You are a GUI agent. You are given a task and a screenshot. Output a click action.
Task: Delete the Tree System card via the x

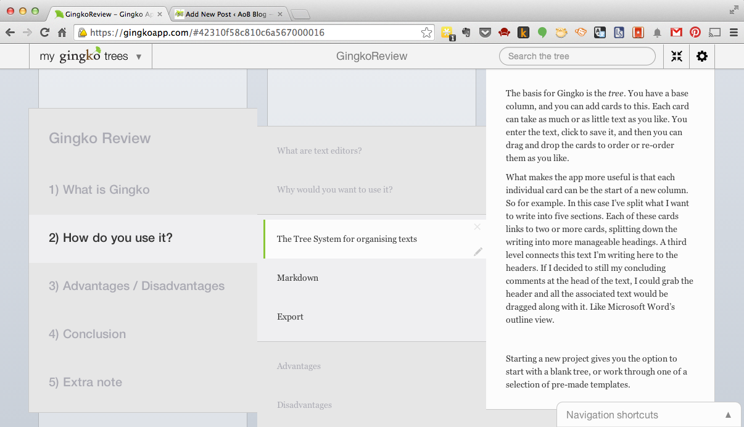point(477,227)
